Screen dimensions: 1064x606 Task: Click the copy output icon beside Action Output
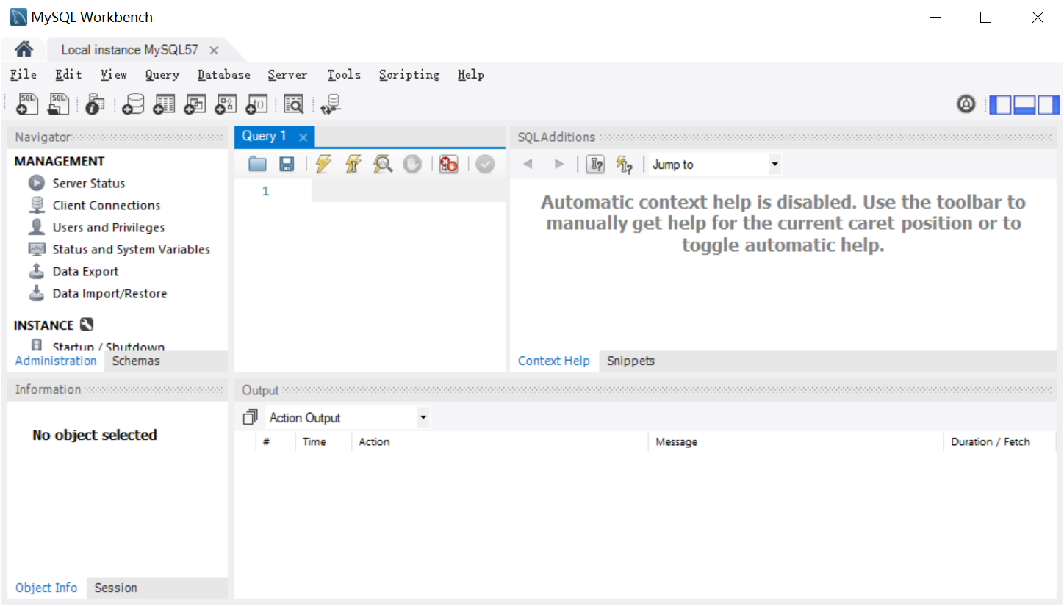click(251, 417)
